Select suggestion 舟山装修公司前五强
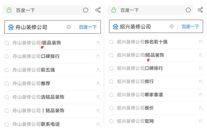 tap(53, 70)
